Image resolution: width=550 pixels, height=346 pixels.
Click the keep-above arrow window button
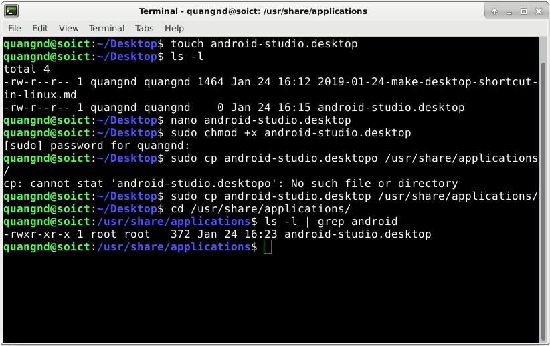[x=494, y=11]
